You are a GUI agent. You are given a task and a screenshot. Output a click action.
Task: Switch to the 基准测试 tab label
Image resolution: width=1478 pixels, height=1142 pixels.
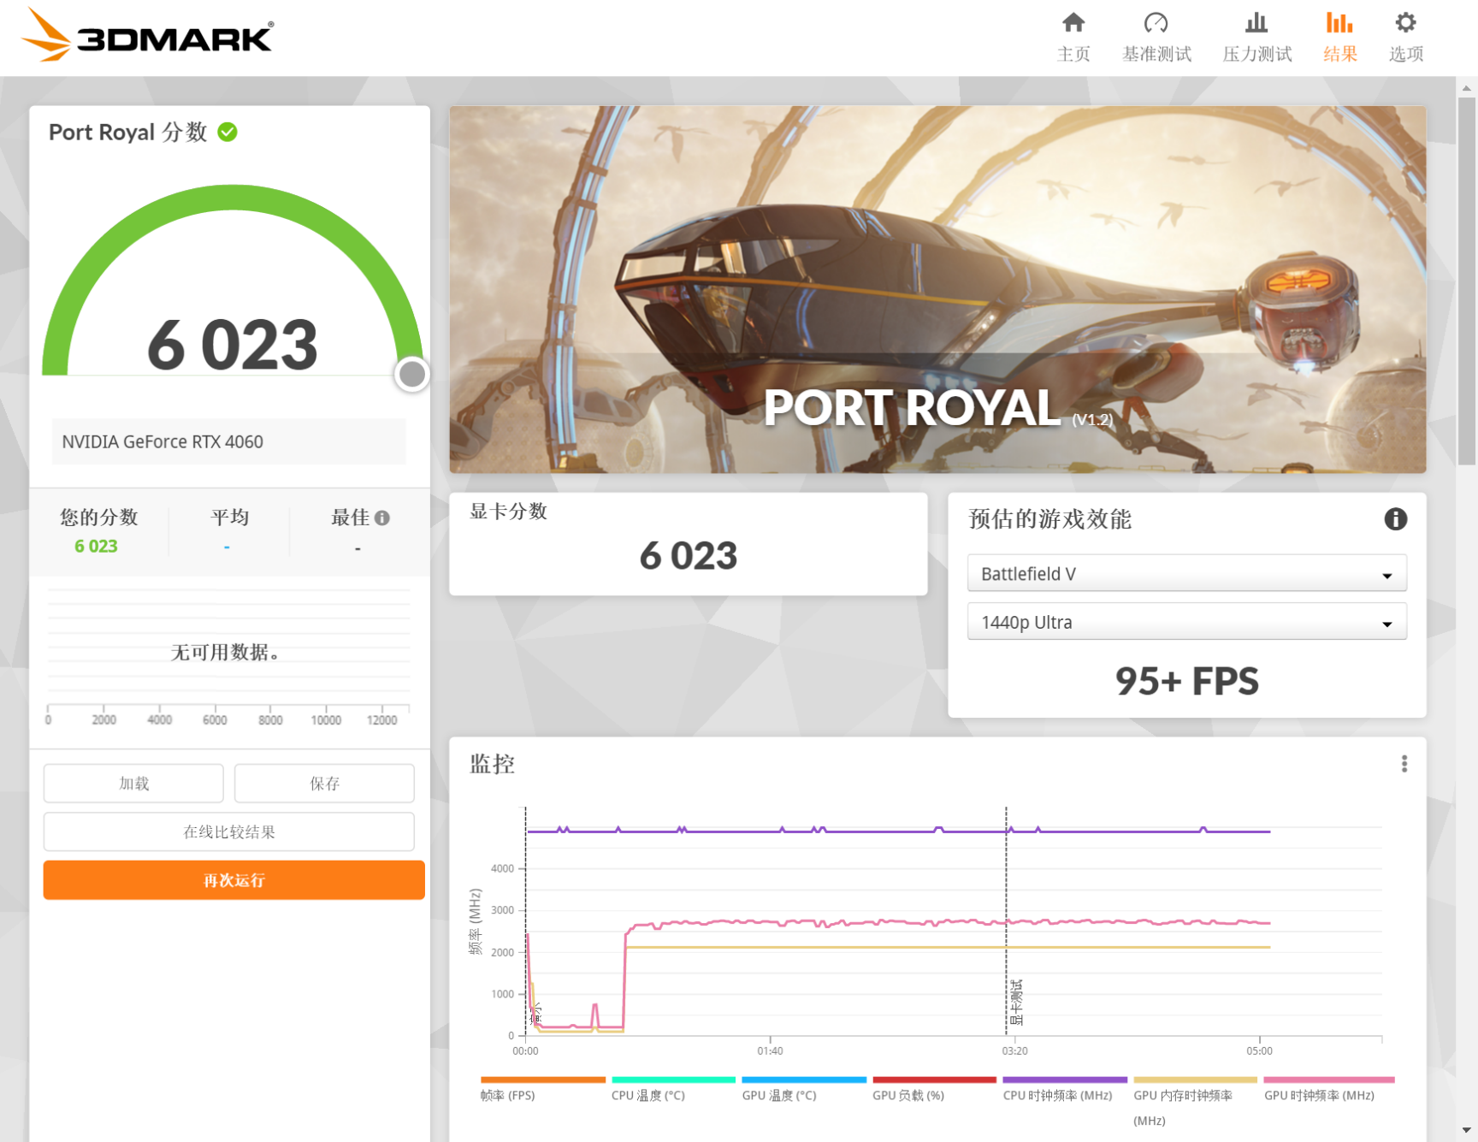pos(1156,54)
